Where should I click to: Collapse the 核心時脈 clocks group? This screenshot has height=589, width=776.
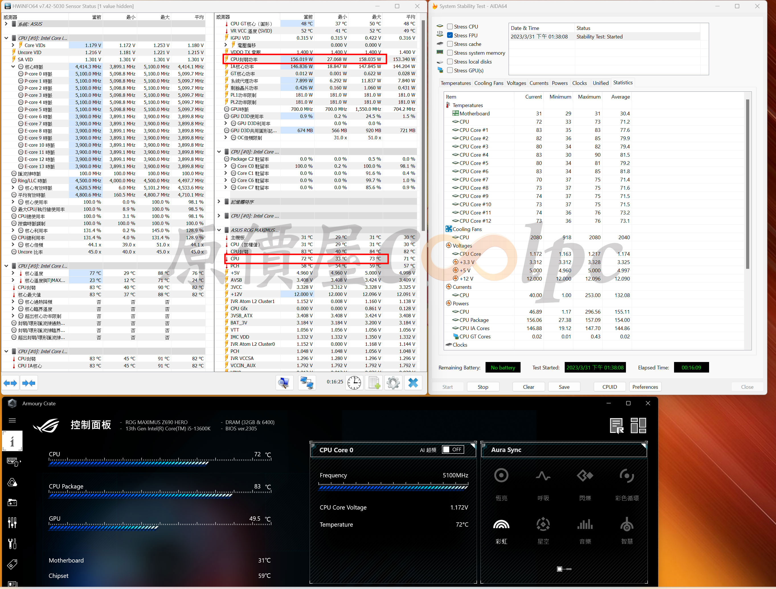point(13,67)
